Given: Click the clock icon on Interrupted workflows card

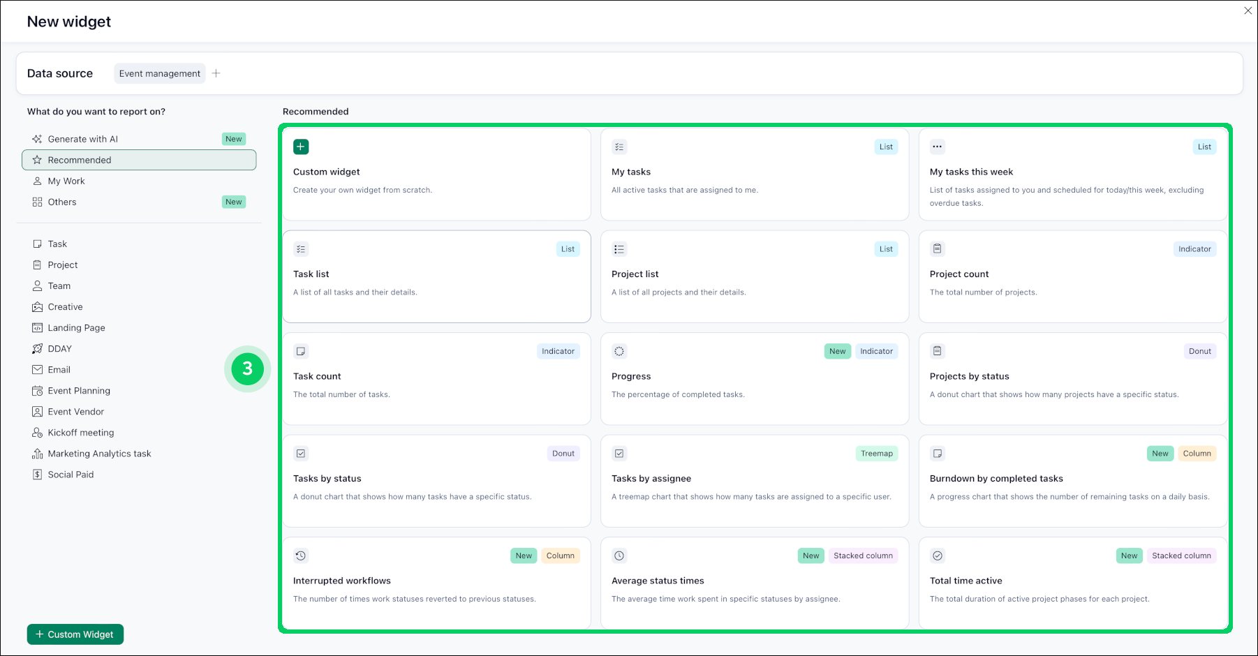Looking at the screenshot, I should [301, 556].
